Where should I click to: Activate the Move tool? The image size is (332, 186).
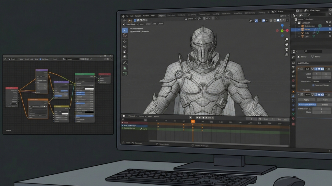125,41
